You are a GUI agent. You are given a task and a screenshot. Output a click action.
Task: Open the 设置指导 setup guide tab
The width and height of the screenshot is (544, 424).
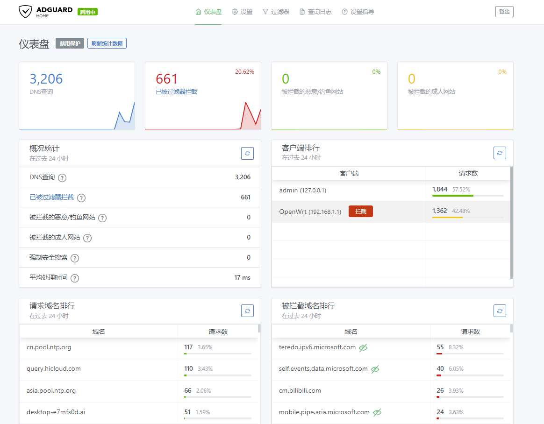[x=358, y=12]
